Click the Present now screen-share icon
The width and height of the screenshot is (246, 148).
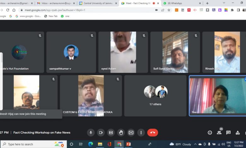coord(131,133)
